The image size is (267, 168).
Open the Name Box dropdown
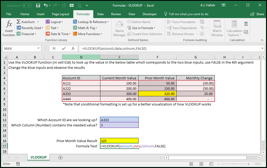pos(38,48)
